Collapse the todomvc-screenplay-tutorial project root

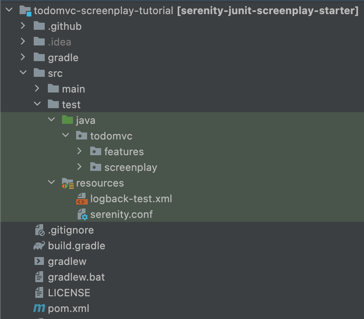click(x=9, y=11)
